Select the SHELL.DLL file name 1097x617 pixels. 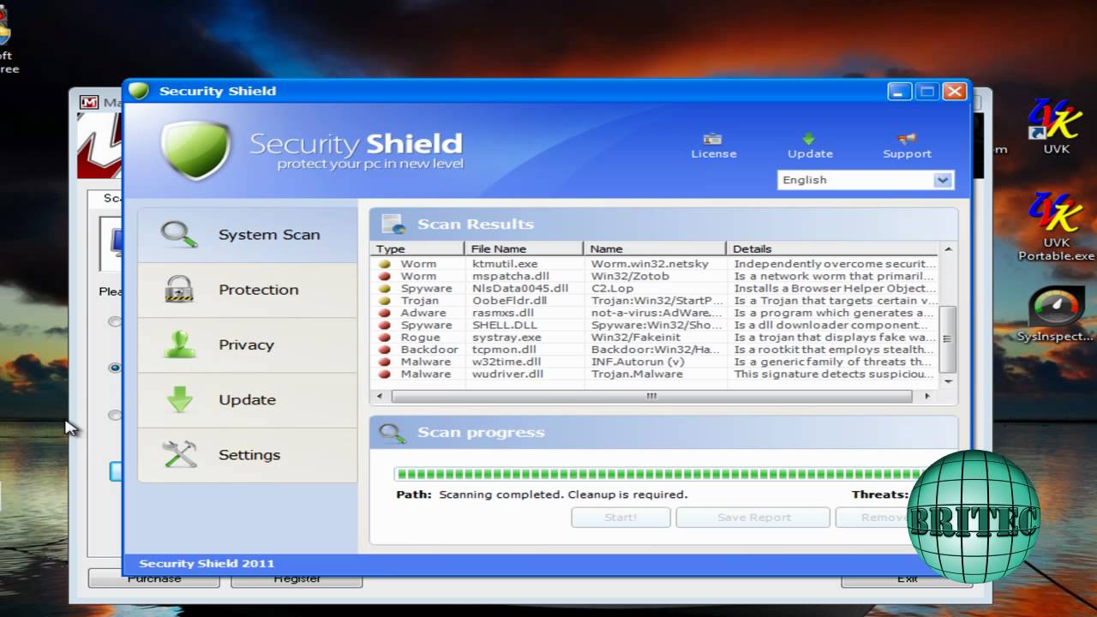point(504,325)
